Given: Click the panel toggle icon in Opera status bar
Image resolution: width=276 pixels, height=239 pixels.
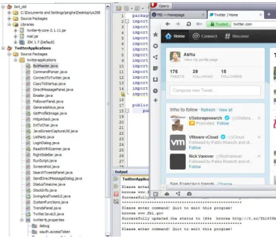Looking at the screenshot, I should (x=156, y=194).
